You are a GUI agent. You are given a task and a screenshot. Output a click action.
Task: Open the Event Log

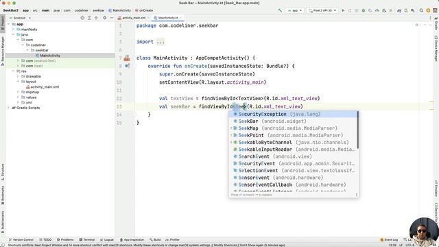[x=389, y=239]
